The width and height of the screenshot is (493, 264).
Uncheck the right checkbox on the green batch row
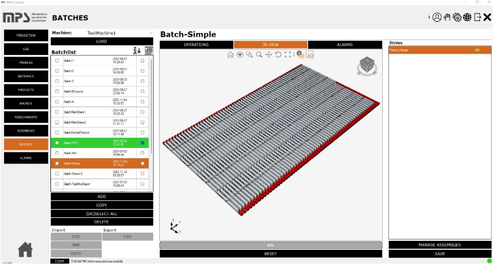[x=142, y=143]
